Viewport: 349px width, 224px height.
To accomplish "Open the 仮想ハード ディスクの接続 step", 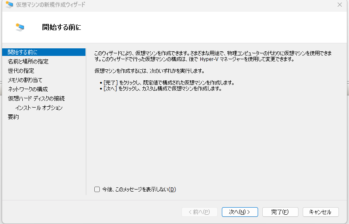I will point(36,98).
